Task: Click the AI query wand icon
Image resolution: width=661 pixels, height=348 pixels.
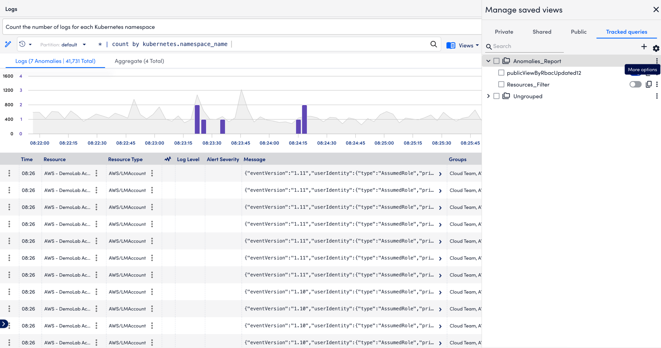Action: click(8, 44)
